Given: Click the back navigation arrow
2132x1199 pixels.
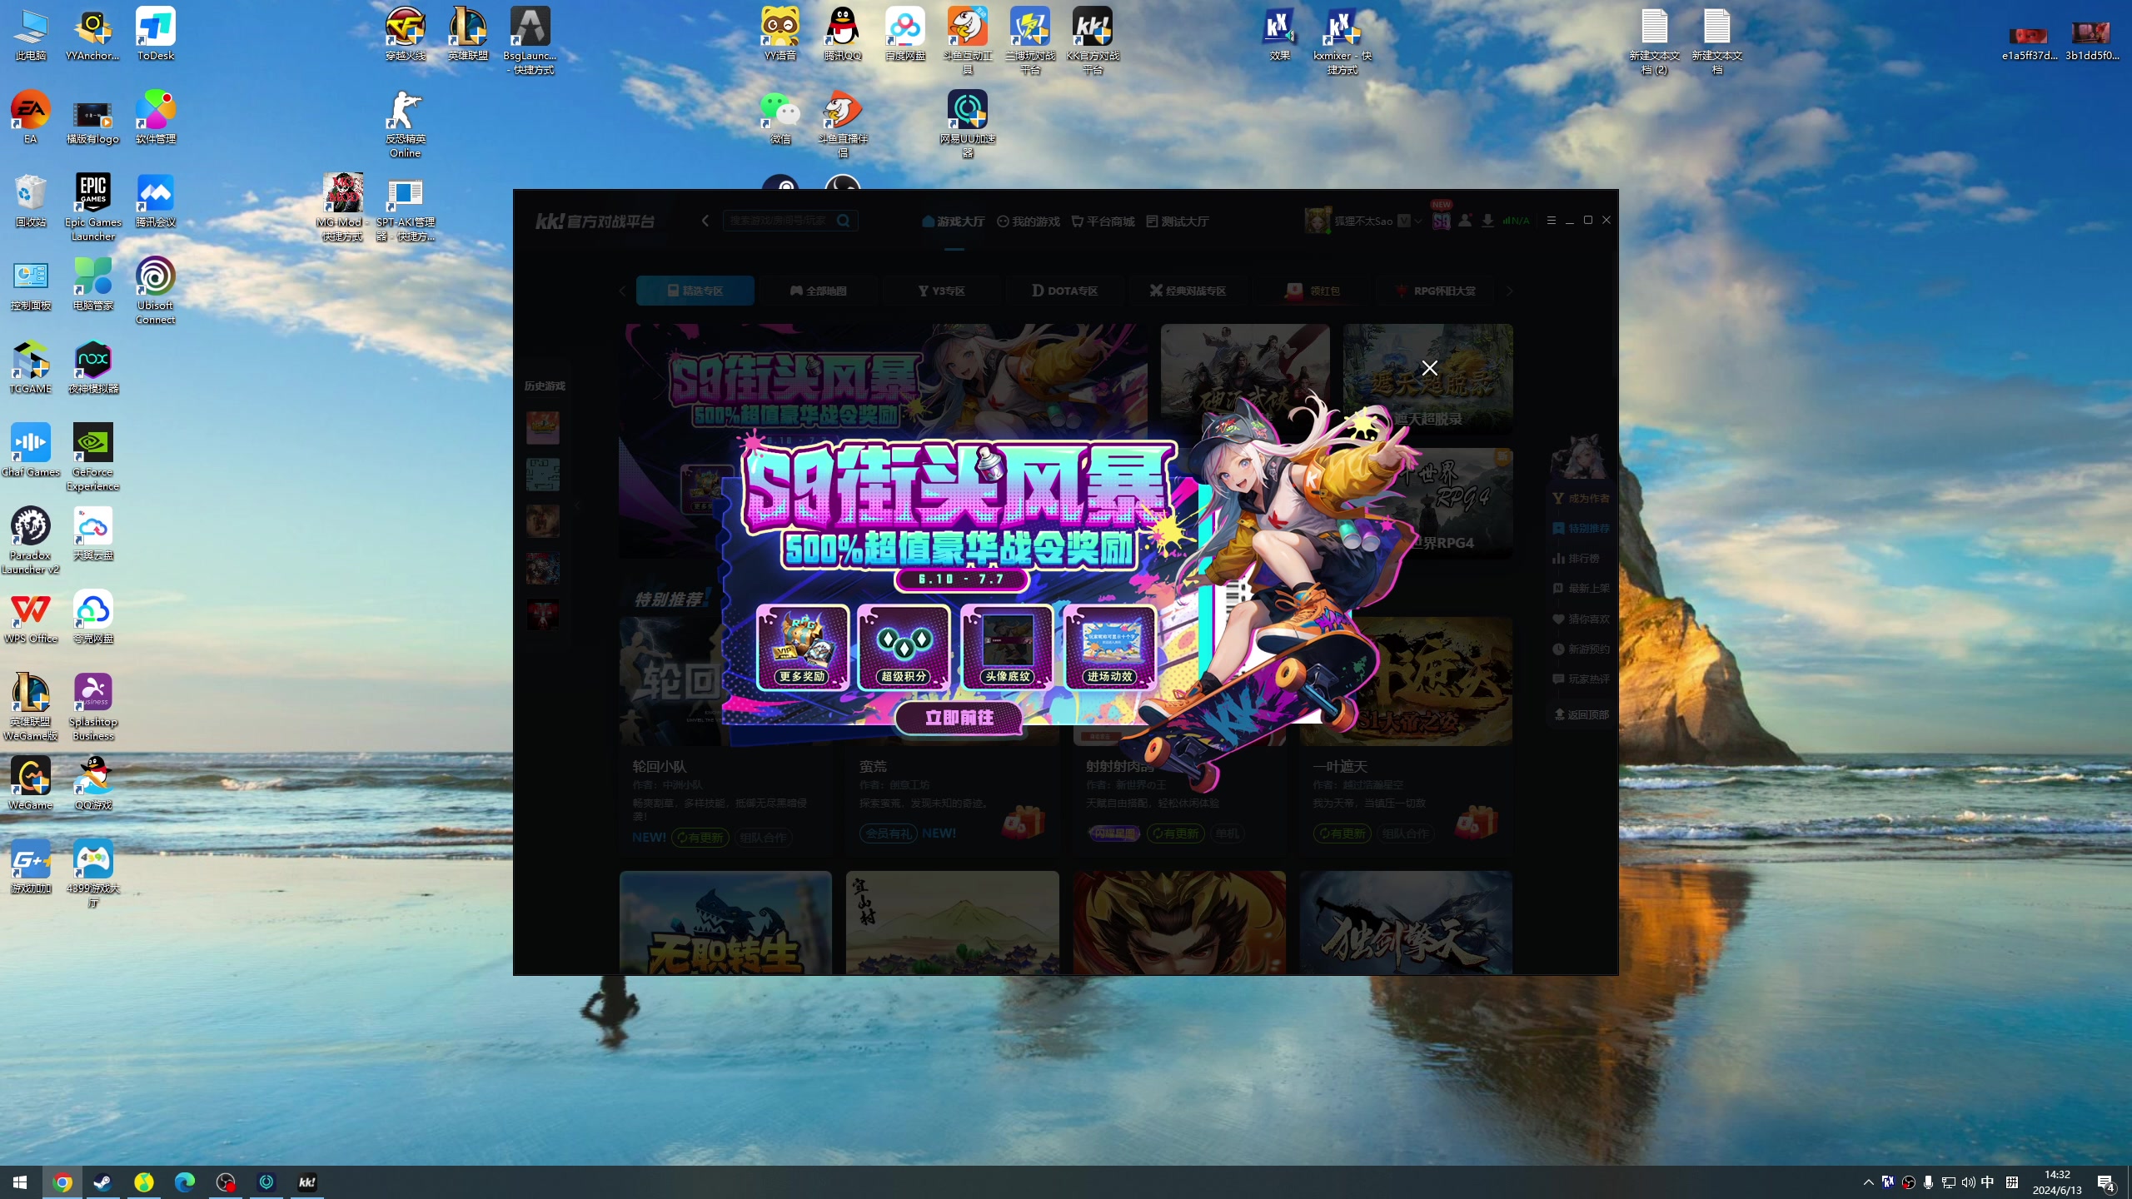Looking at the screenshot, I should [x=705, y=221].
